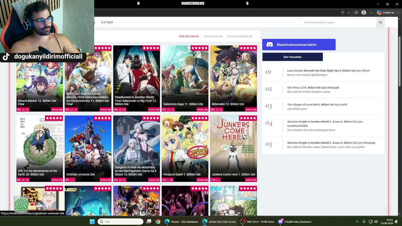402x226 pixels.
Task: Focus the anime search input field
Action: click(x=339, y=22)
